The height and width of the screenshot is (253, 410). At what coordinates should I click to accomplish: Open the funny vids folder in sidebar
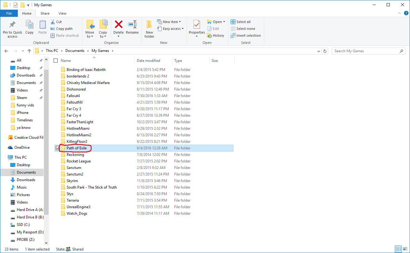25,105
